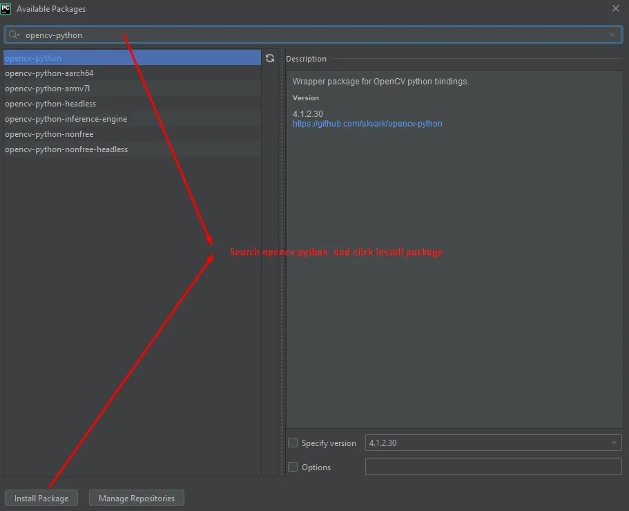
Task: Click the 4.1.2.30 version text in the description
Action: coord(308,113)
